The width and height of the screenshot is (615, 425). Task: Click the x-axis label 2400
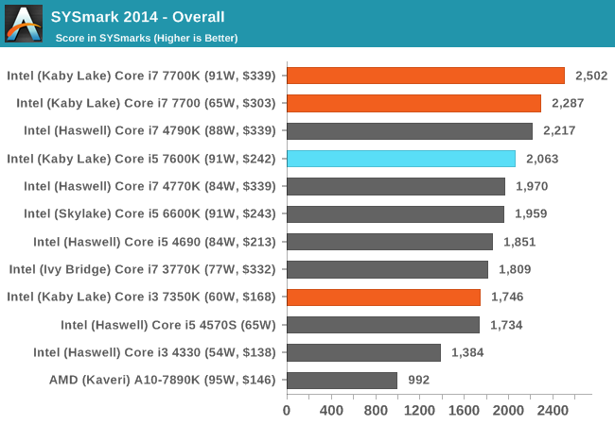click(x=553, y=411)
